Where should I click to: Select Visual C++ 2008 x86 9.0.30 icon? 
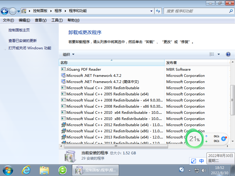(63, 106)
